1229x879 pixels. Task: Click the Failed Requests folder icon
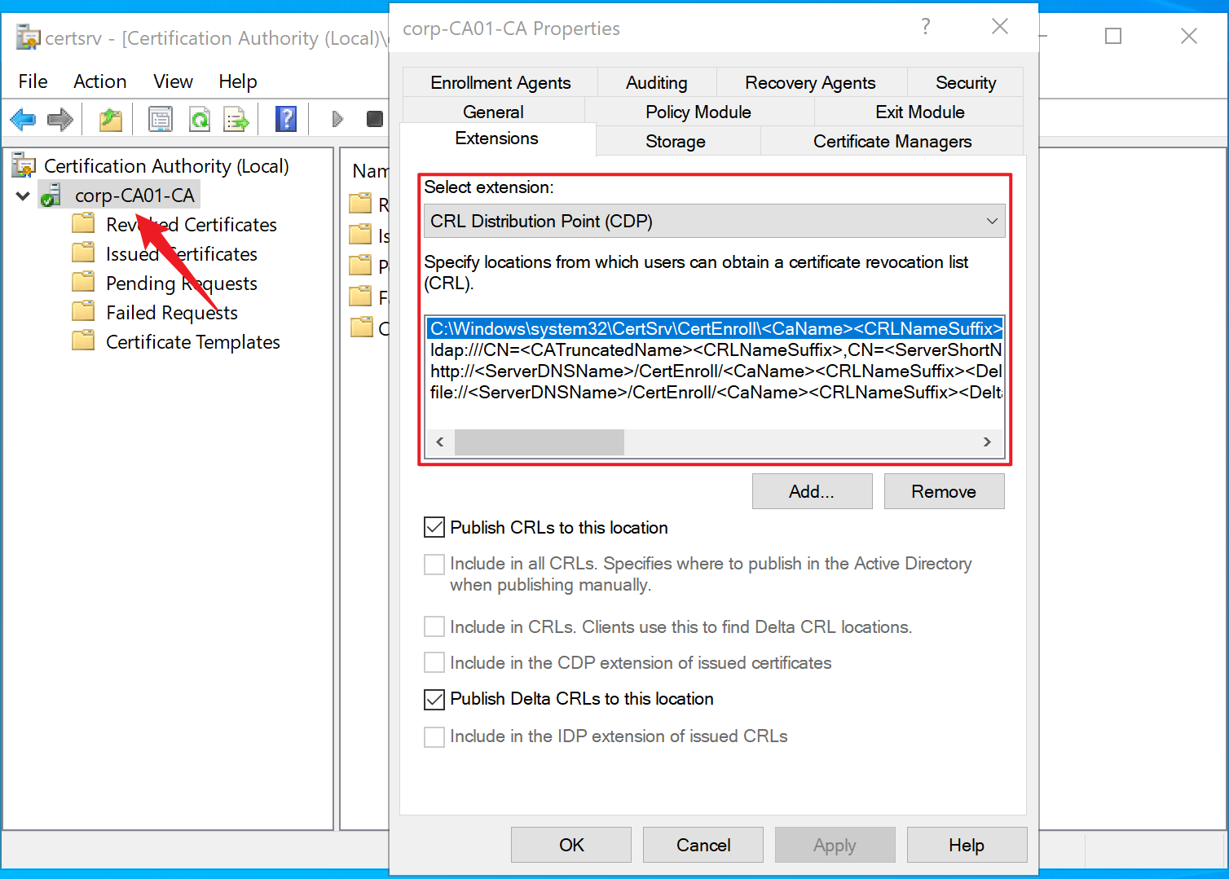83,311
